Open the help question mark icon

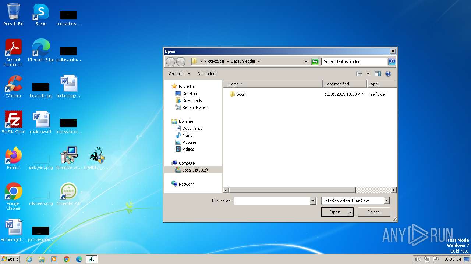pyautogui.click(x=388, y=74)
